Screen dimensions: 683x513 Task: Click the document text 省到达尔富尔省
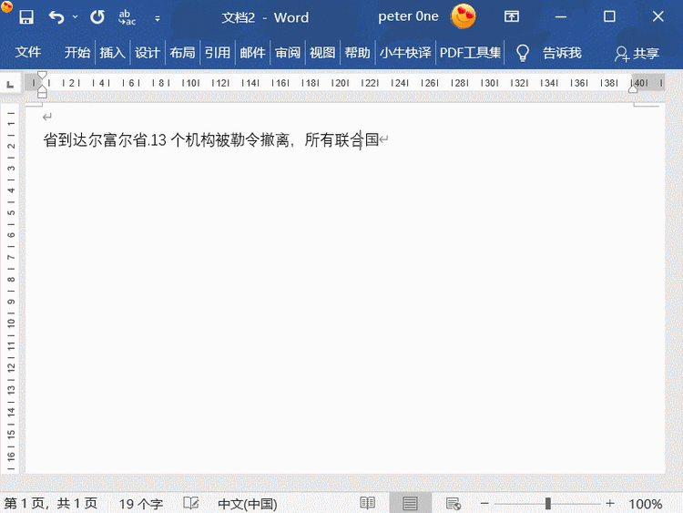point(96,140)
